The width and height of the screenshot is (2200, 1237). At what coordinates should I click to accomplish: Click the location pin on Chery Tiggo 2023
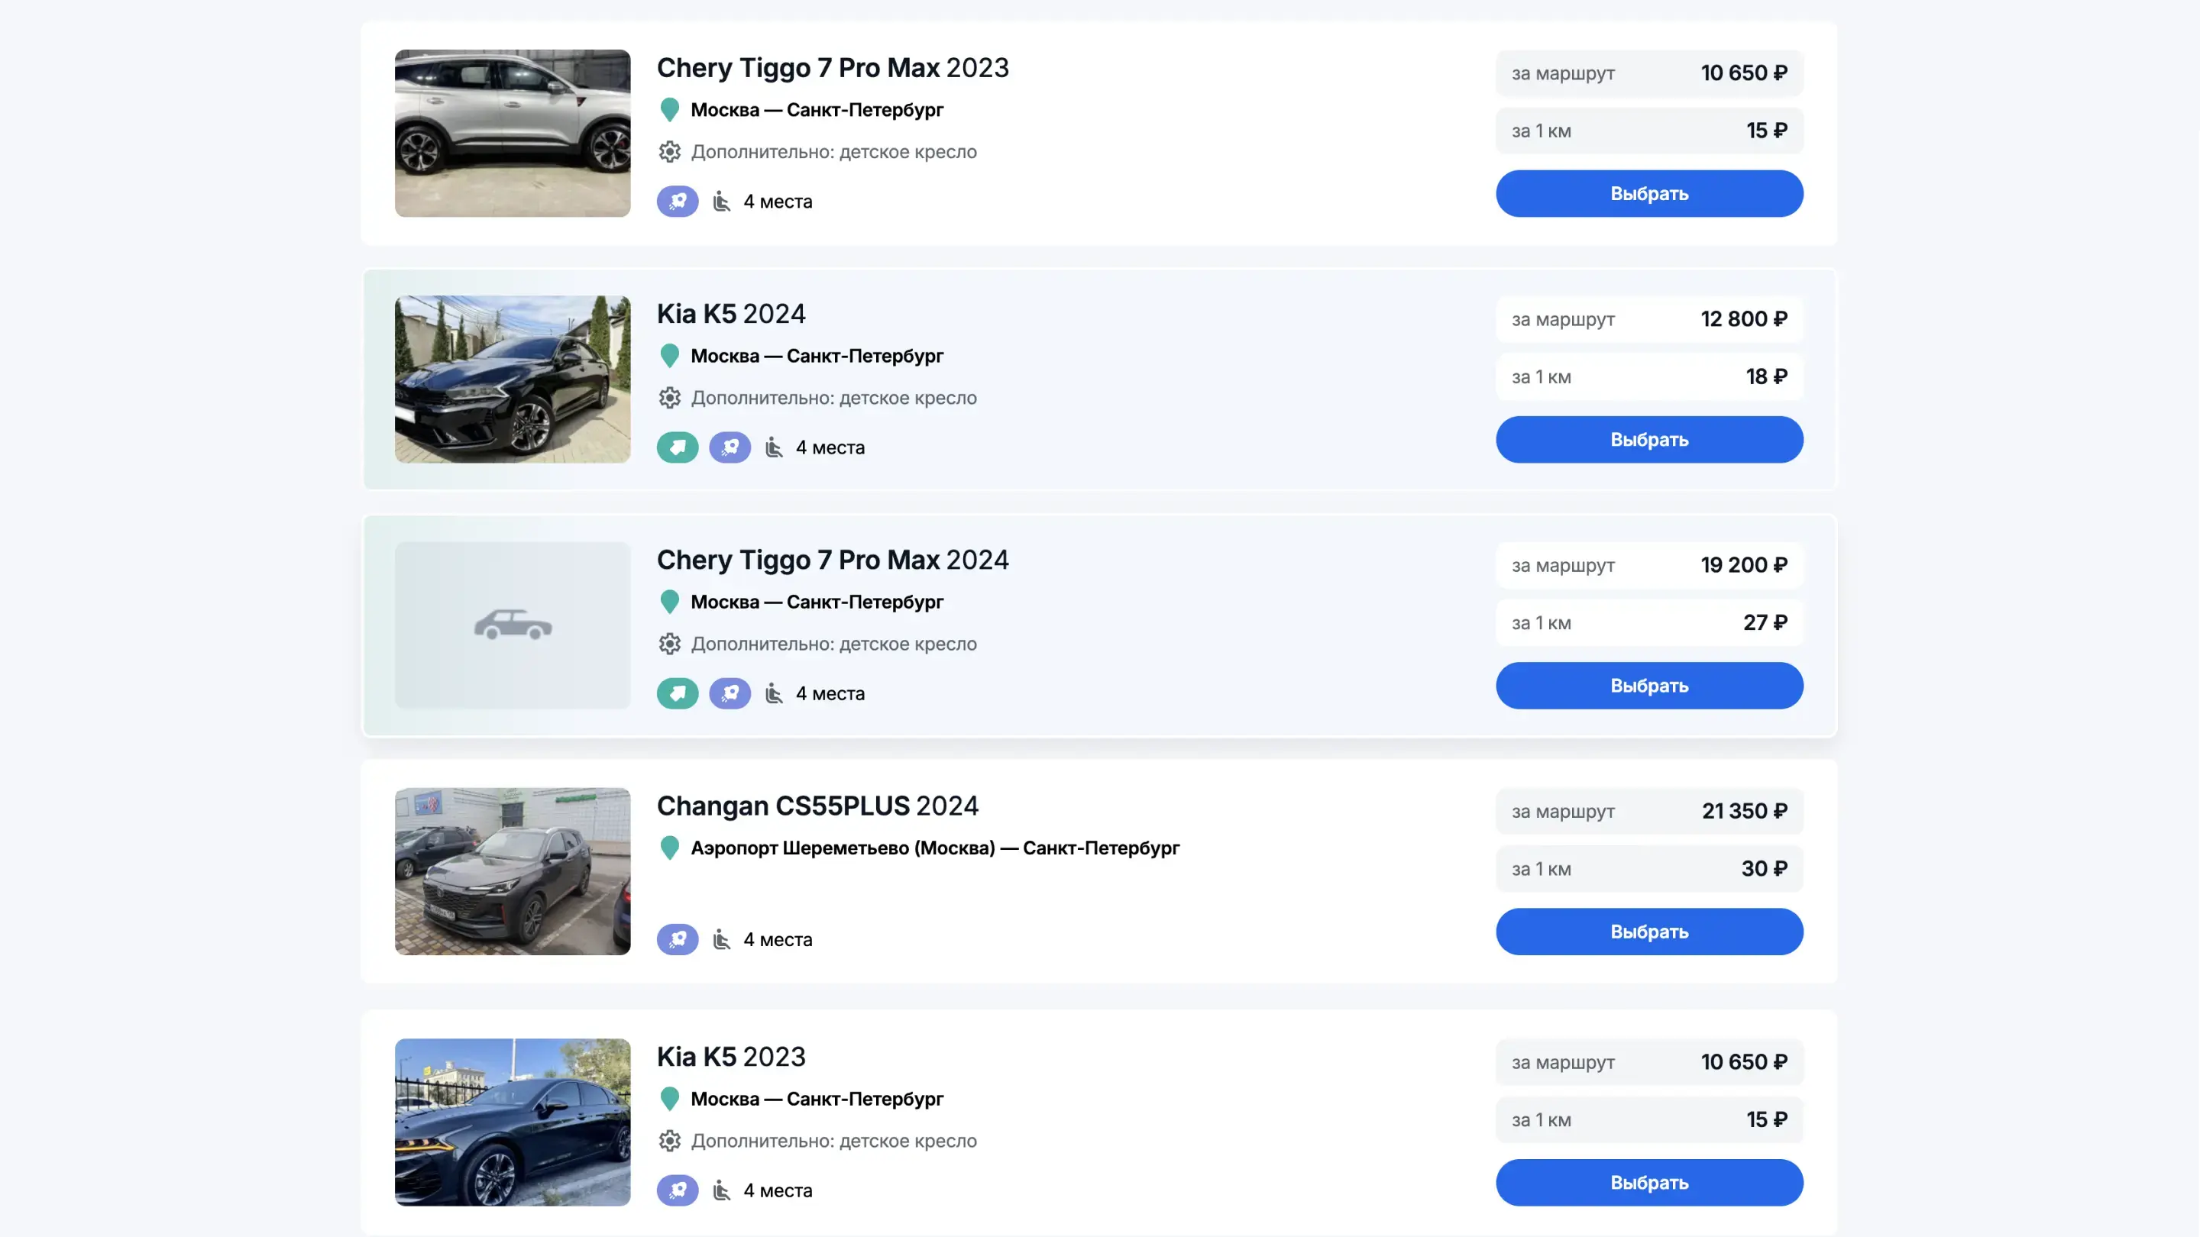670,110
